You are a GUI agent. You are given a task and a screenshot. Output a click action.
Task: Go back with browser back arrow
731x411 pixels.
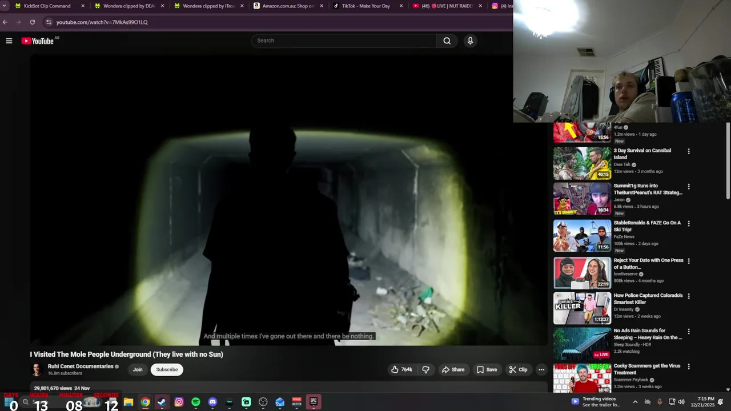[x=5, y=22]
